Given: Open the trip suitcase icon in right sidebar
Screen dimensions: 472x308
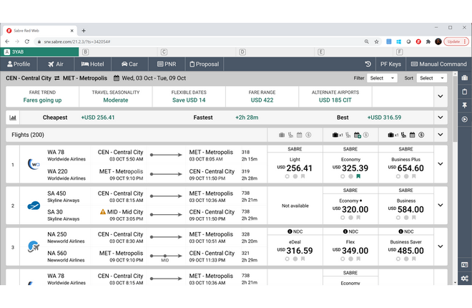Looking at the screenshot, I should pos(464,78).
